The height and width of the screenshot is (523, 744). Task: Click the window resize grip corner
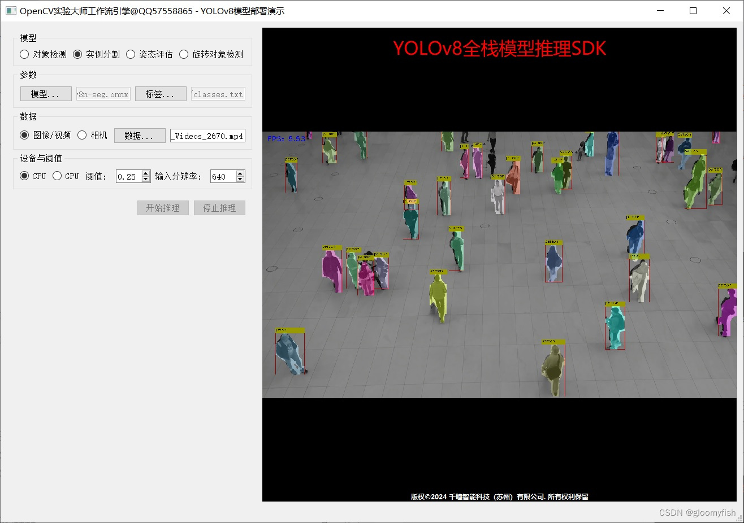pyautogui.click(x=739, y=518)
